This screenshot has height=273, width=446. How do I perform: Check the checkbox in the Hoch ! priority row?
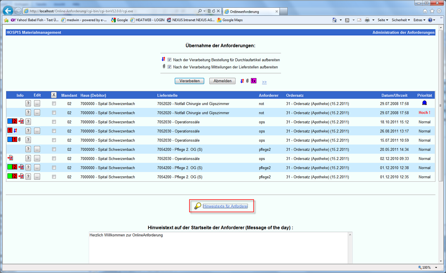pyautogui.click(x=54, y=113)
